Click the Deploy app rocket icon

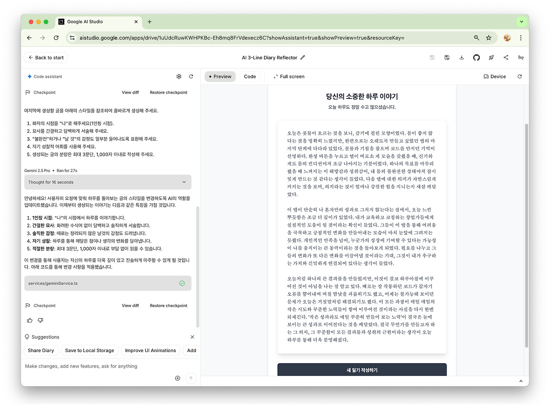click(x=491, y=57)
